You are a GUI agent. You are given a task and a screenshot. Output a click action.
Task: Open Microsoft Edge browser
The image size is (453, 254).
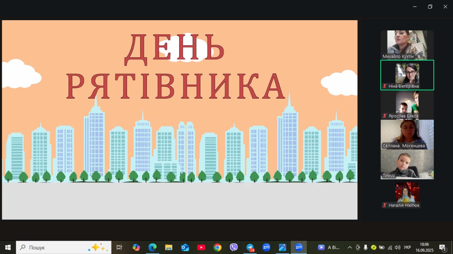point(153,247)
